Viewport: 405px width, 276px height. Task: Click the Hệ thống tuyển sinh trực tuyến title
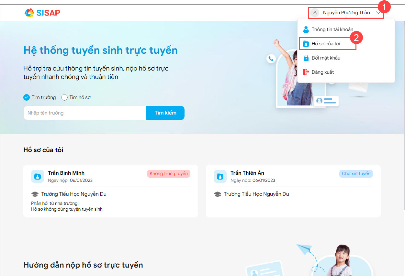tap(101, 50)
